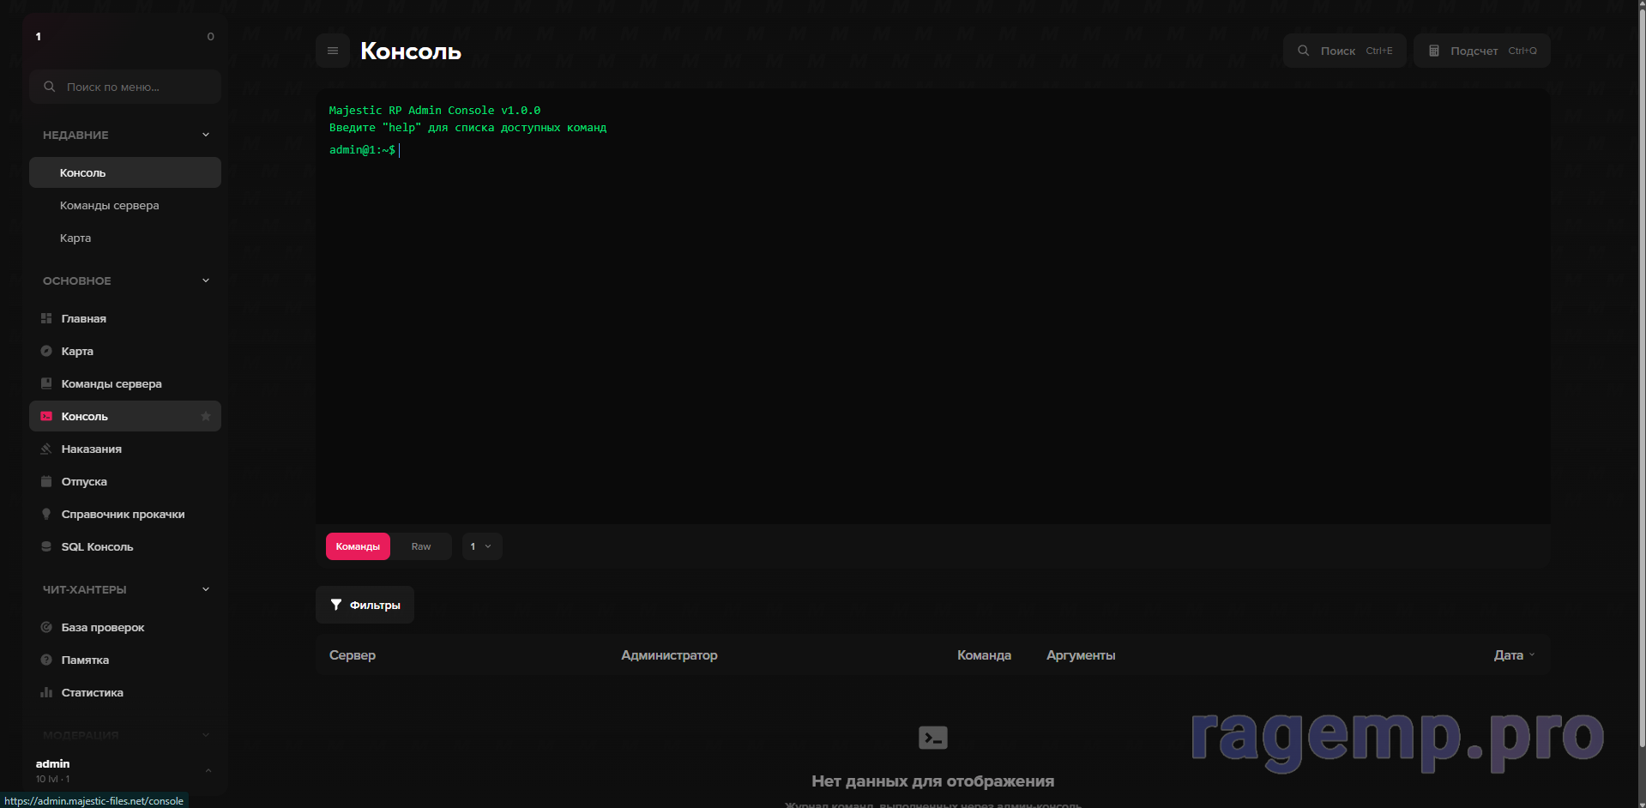Click the icon beside База проверок
Screen dimensions: 1646x808
click(x=46, y=627)
